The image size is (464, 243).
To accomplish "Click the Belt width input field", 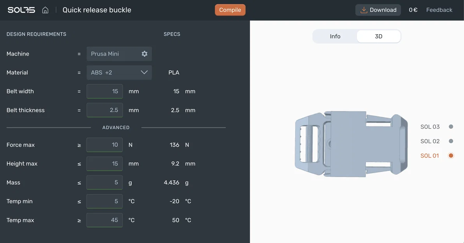I will (x=104, y=91).
